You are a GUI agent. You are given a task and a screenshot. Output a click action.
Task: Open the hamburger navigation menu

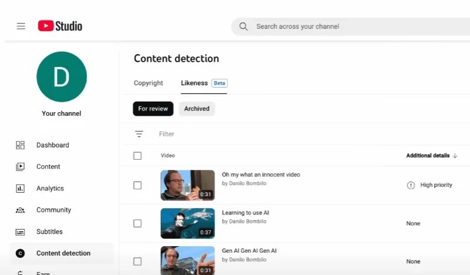21,26
